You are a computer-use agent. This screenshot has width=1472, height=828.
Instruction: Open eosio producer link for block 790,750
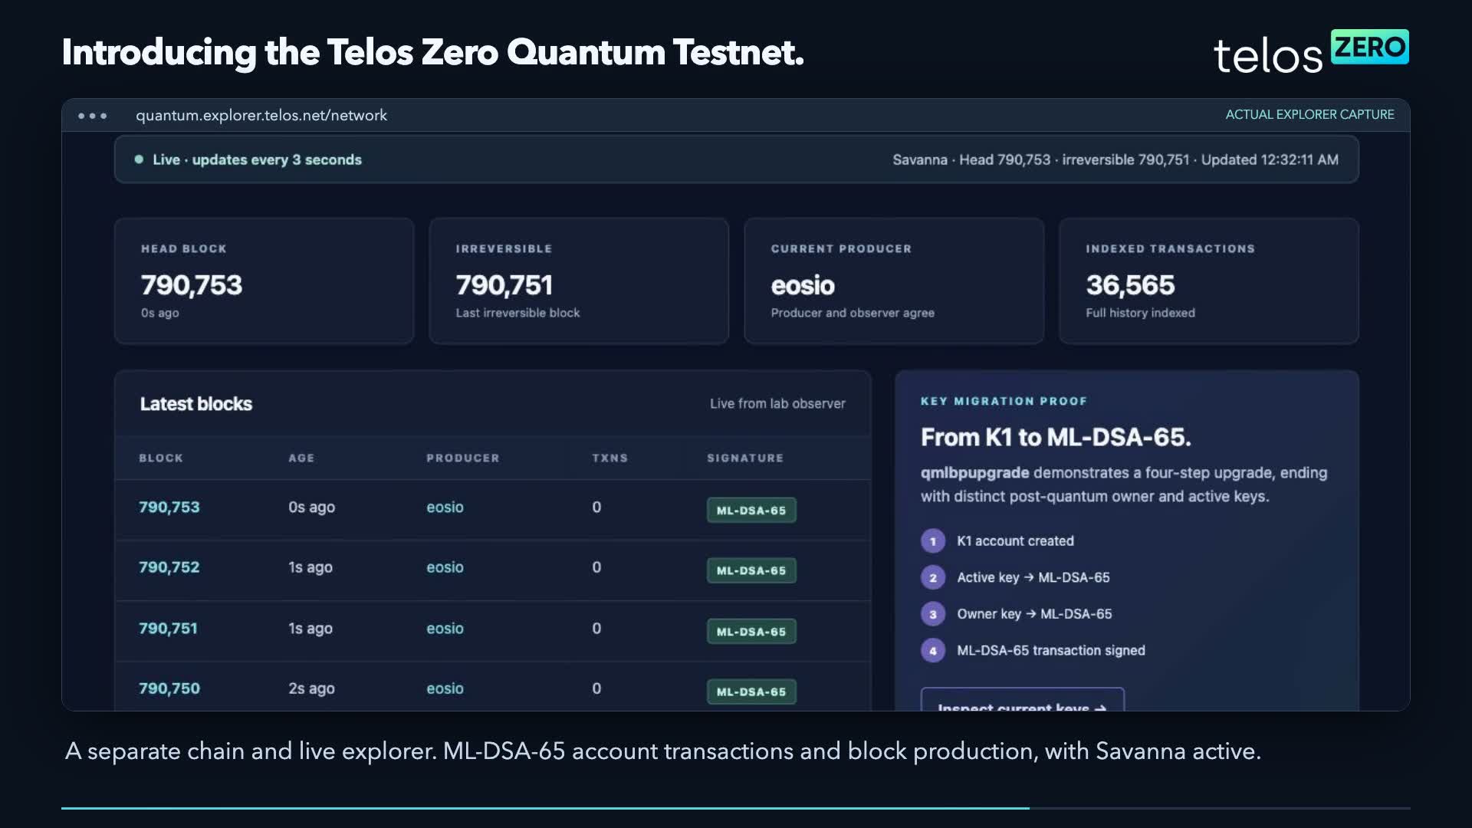point(445,688)
